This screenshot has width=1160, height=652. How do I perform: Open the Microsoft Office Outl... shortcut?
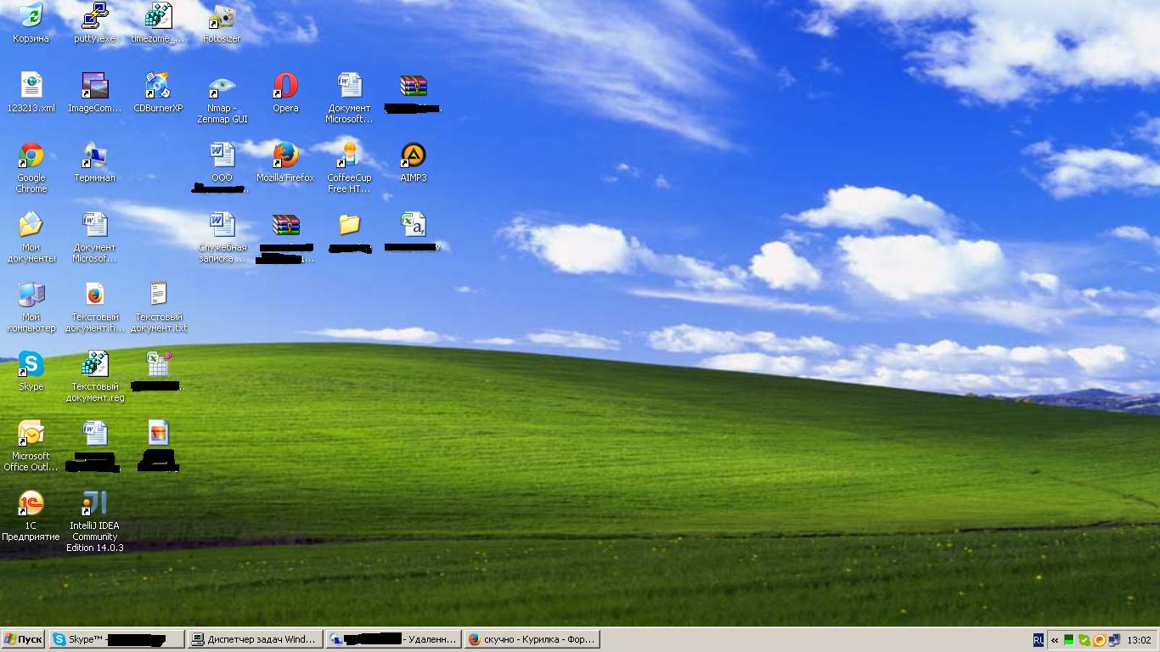31,433
